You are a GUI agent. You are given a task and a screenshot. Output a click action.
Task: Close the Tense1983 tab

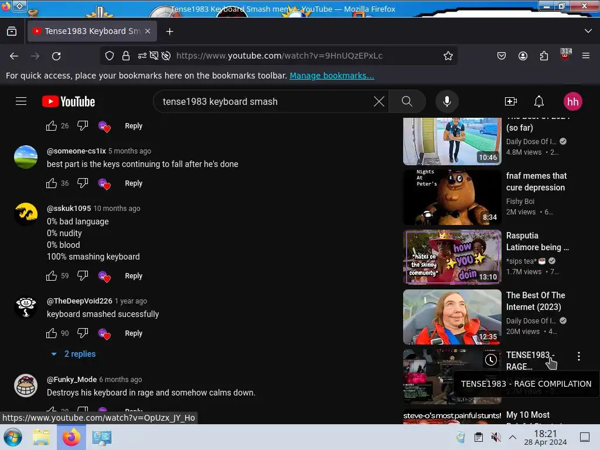pyautogui.click(x=148, y=31)
